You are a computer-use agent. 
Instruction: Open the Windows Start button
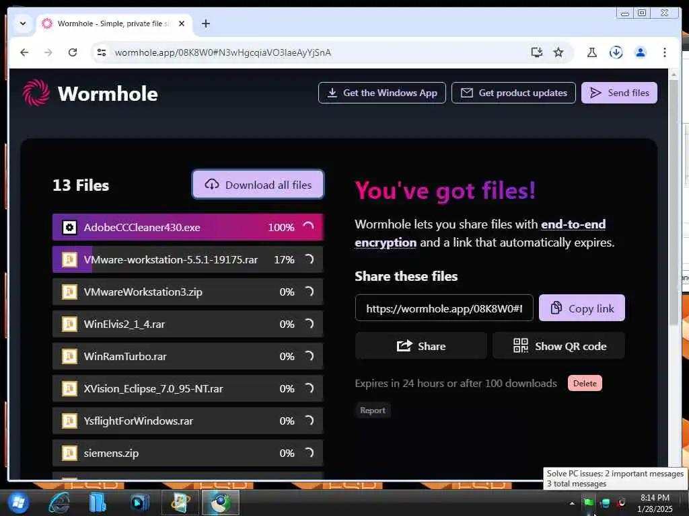pyautogui.click(x=17, y=503)
